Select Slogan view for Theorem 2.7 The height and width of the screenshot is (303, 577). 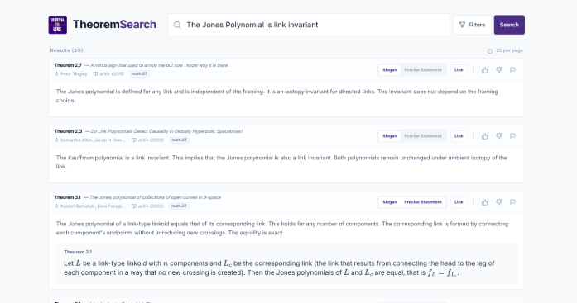pyautogui.click(x=390, y=70)
